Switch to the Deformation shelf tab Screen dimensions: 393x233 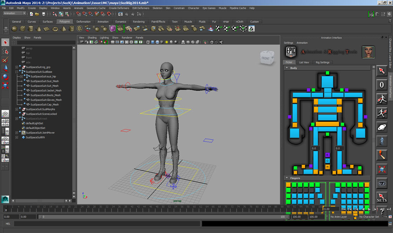[x=83, y=21]
